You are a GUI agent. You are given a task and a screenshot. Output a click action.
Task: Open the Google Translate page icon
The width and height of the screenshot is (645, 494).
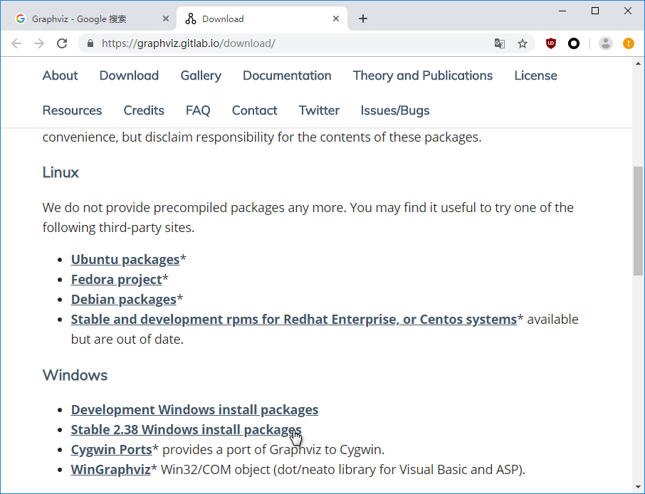click(499, 43)
